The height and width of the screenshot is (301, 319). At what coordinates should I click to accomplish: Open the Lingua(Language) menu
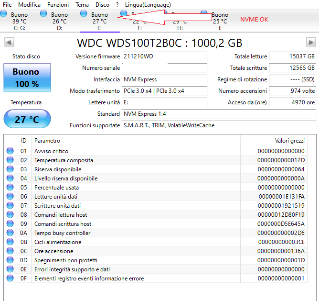pyautogui.click(x=148, y=4)
